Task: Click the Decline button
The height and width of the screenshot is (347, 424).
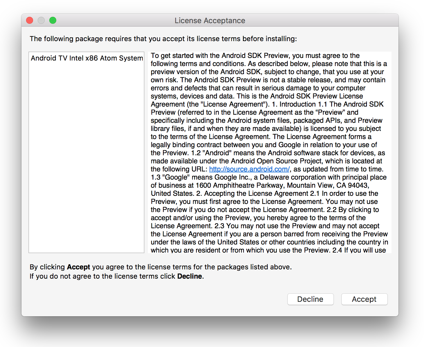Action: [x=310, y=299]
